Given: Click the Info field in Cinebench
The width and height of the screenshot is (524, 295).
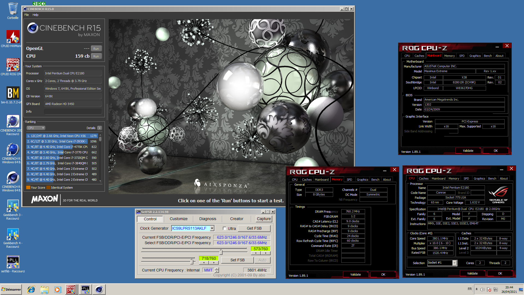Looking at the screenshot, I should tap(73, 112).
